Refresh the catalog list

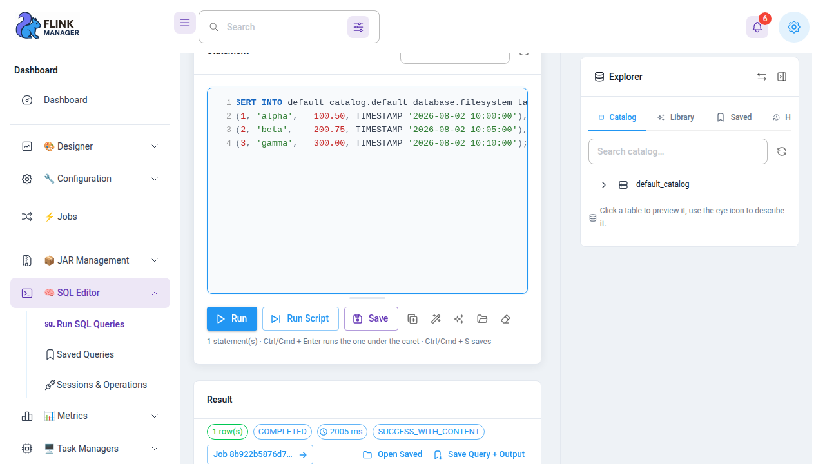pos(782,151)
